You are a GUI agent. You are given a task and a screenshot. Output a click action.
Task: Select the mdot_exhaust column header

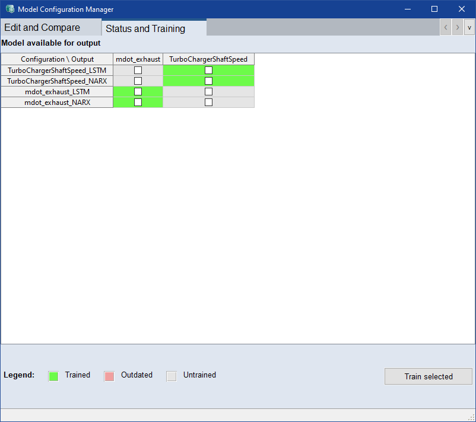[x=138, y=59]
